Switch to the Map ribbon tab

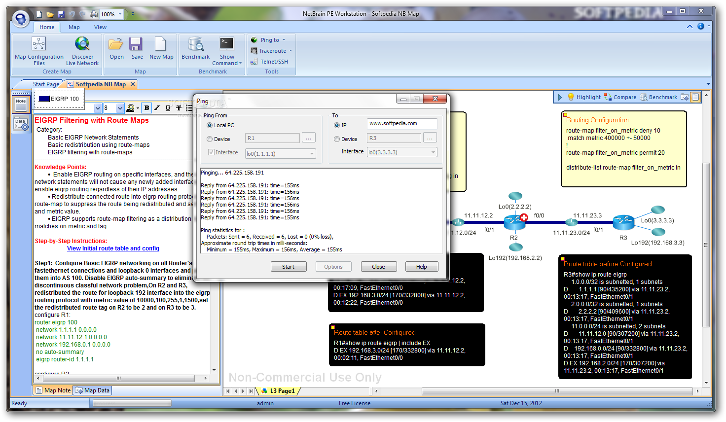pos(74,27)
